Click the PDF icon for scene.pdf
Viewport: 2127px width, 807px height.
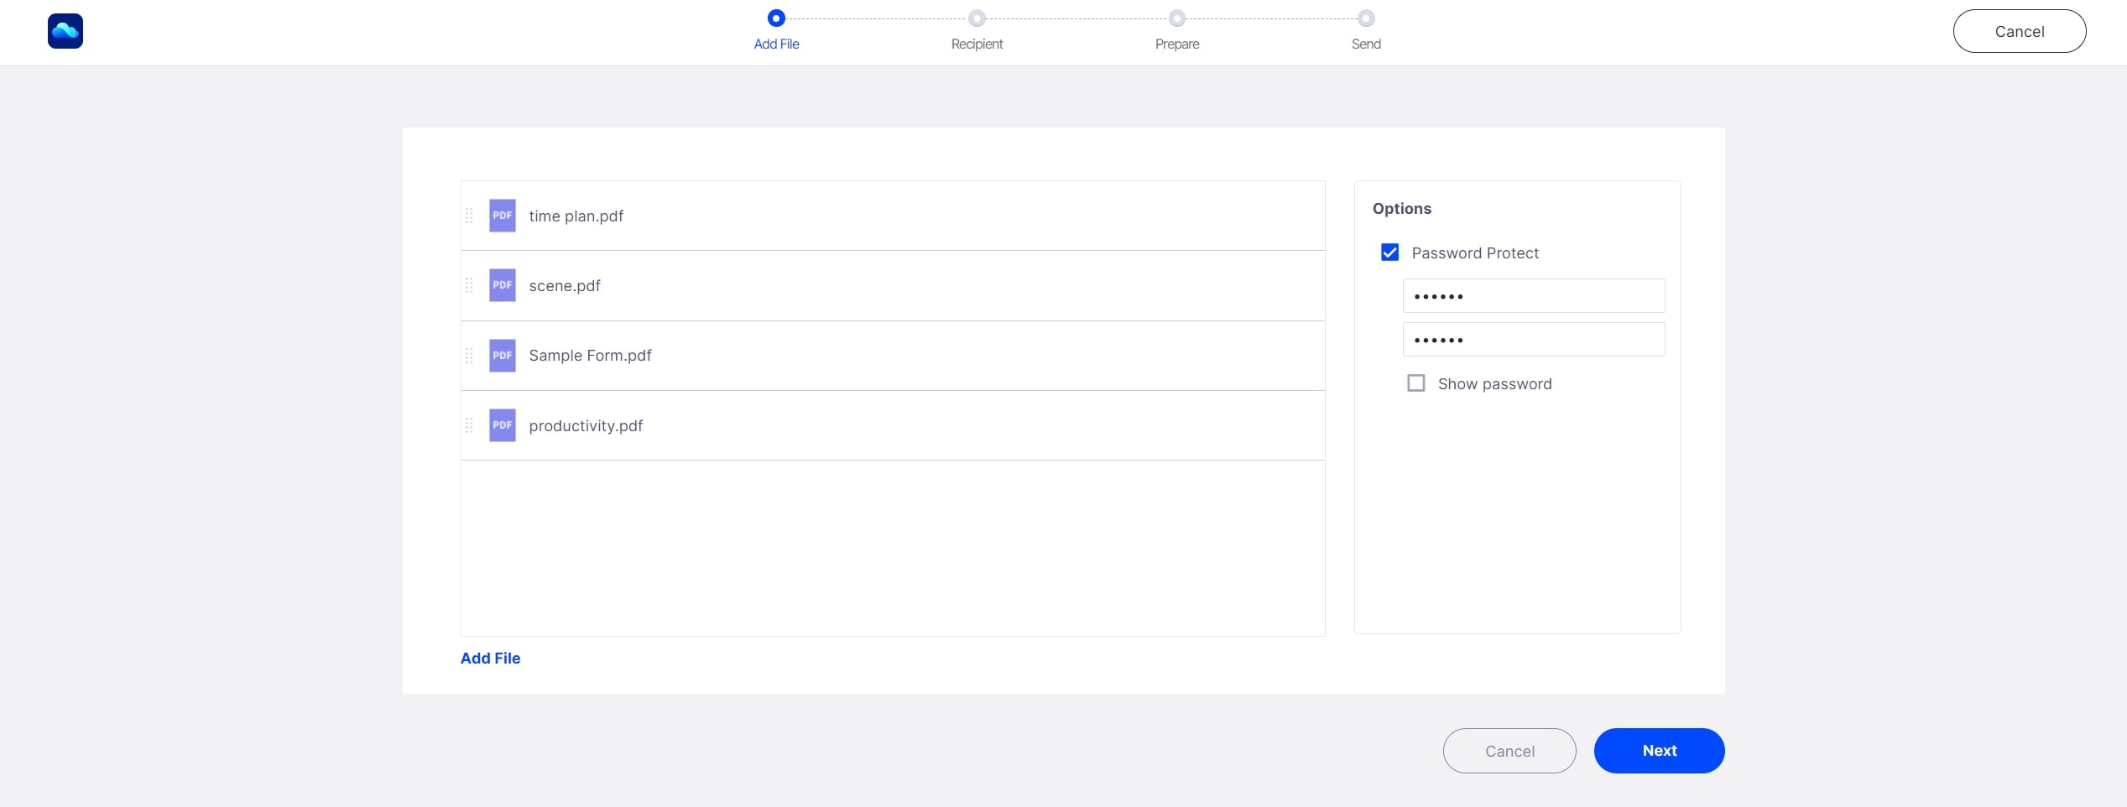pos(502,285)
